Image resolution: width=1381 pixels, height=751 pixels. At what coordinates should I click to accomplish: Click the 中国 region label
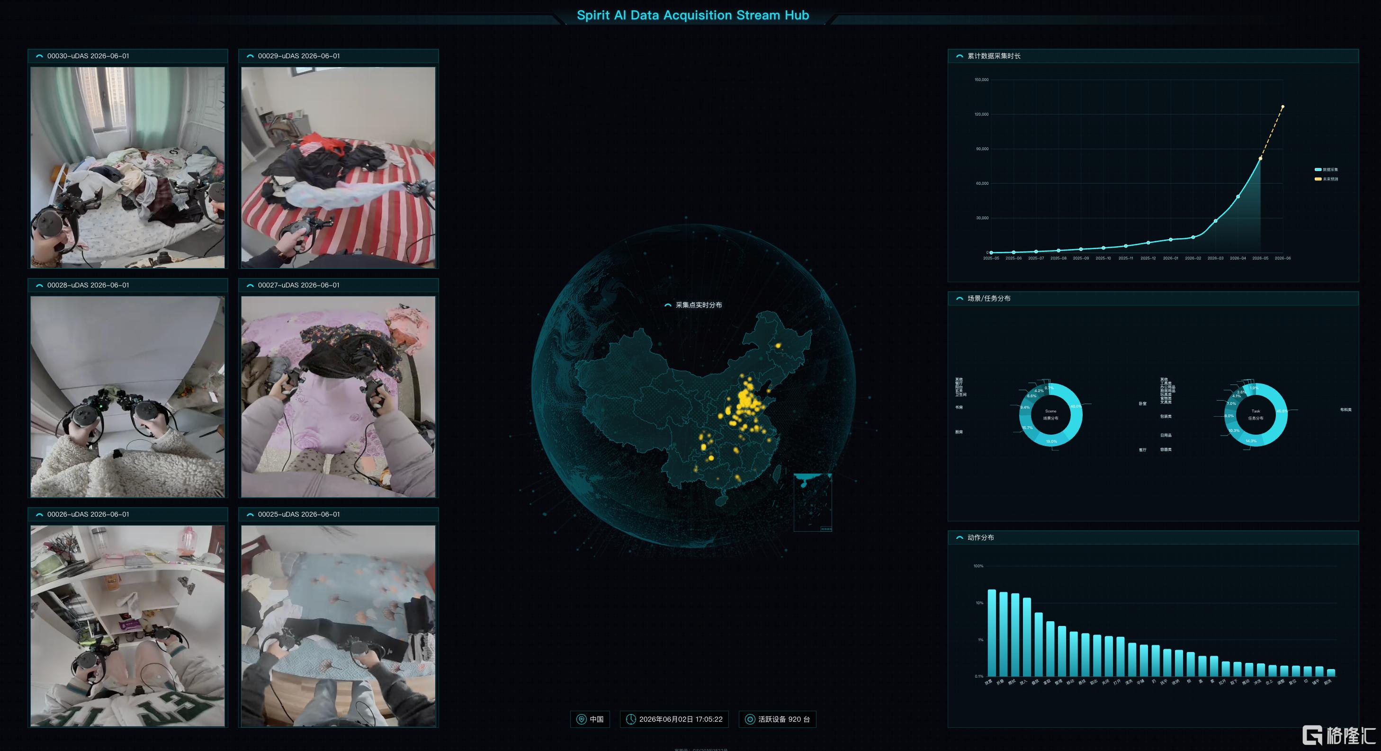coord(597,719)
